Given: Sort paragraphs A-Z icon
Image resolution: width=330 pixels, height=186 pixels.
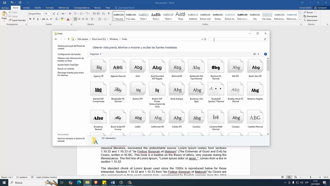Looking at the screenshot, I should coord(103,13).
